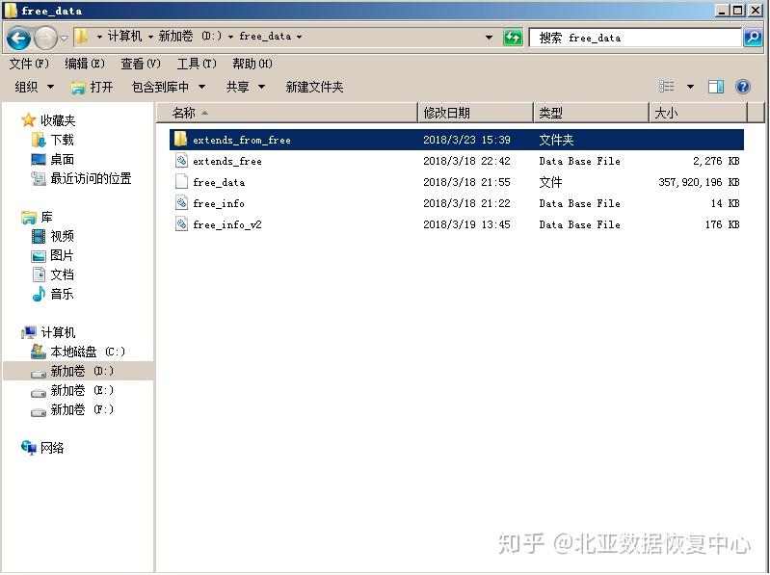Select the extends_free database file icon
The image size is (770, 575).
click(x=181, y=161)
